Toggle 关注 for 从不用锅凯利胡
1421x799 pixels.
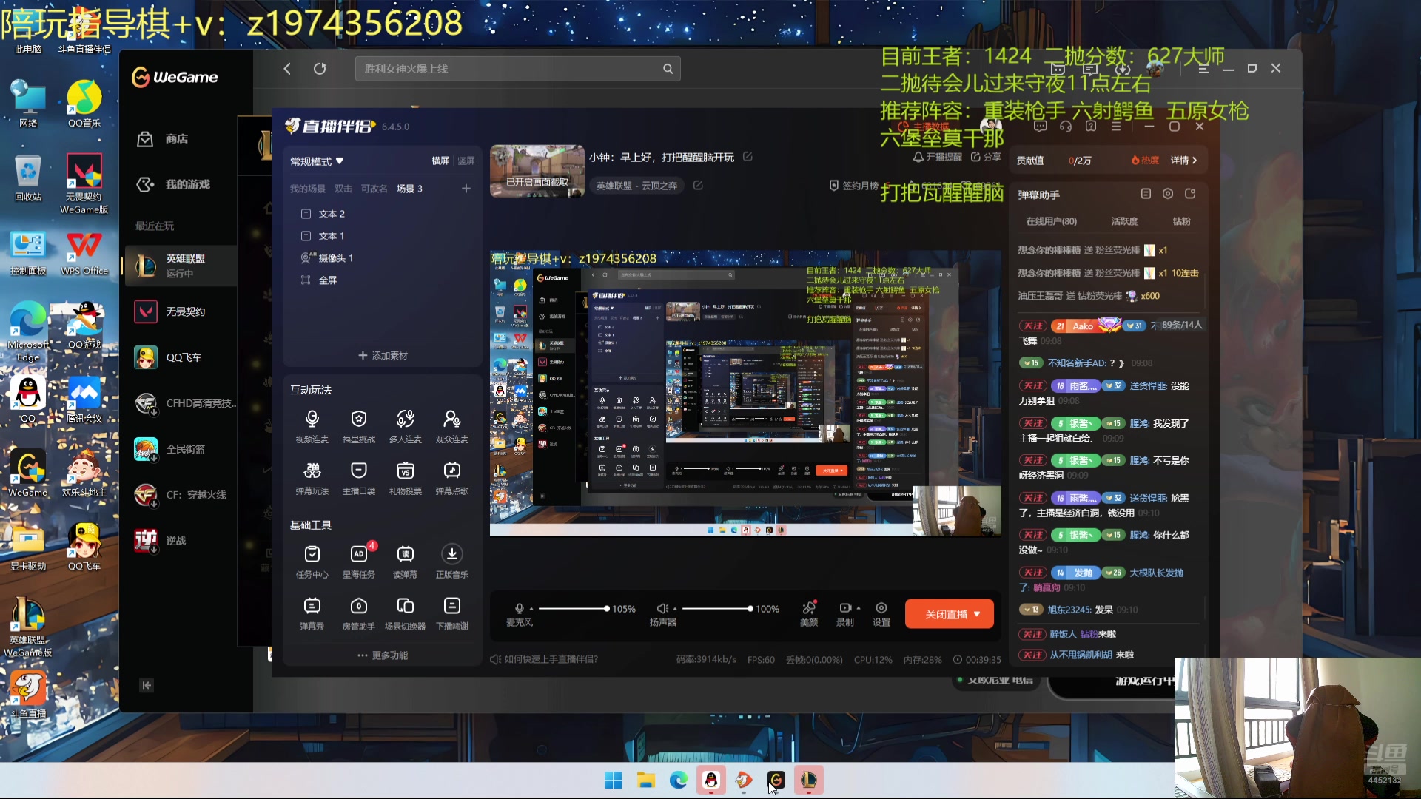point(1033,655)
